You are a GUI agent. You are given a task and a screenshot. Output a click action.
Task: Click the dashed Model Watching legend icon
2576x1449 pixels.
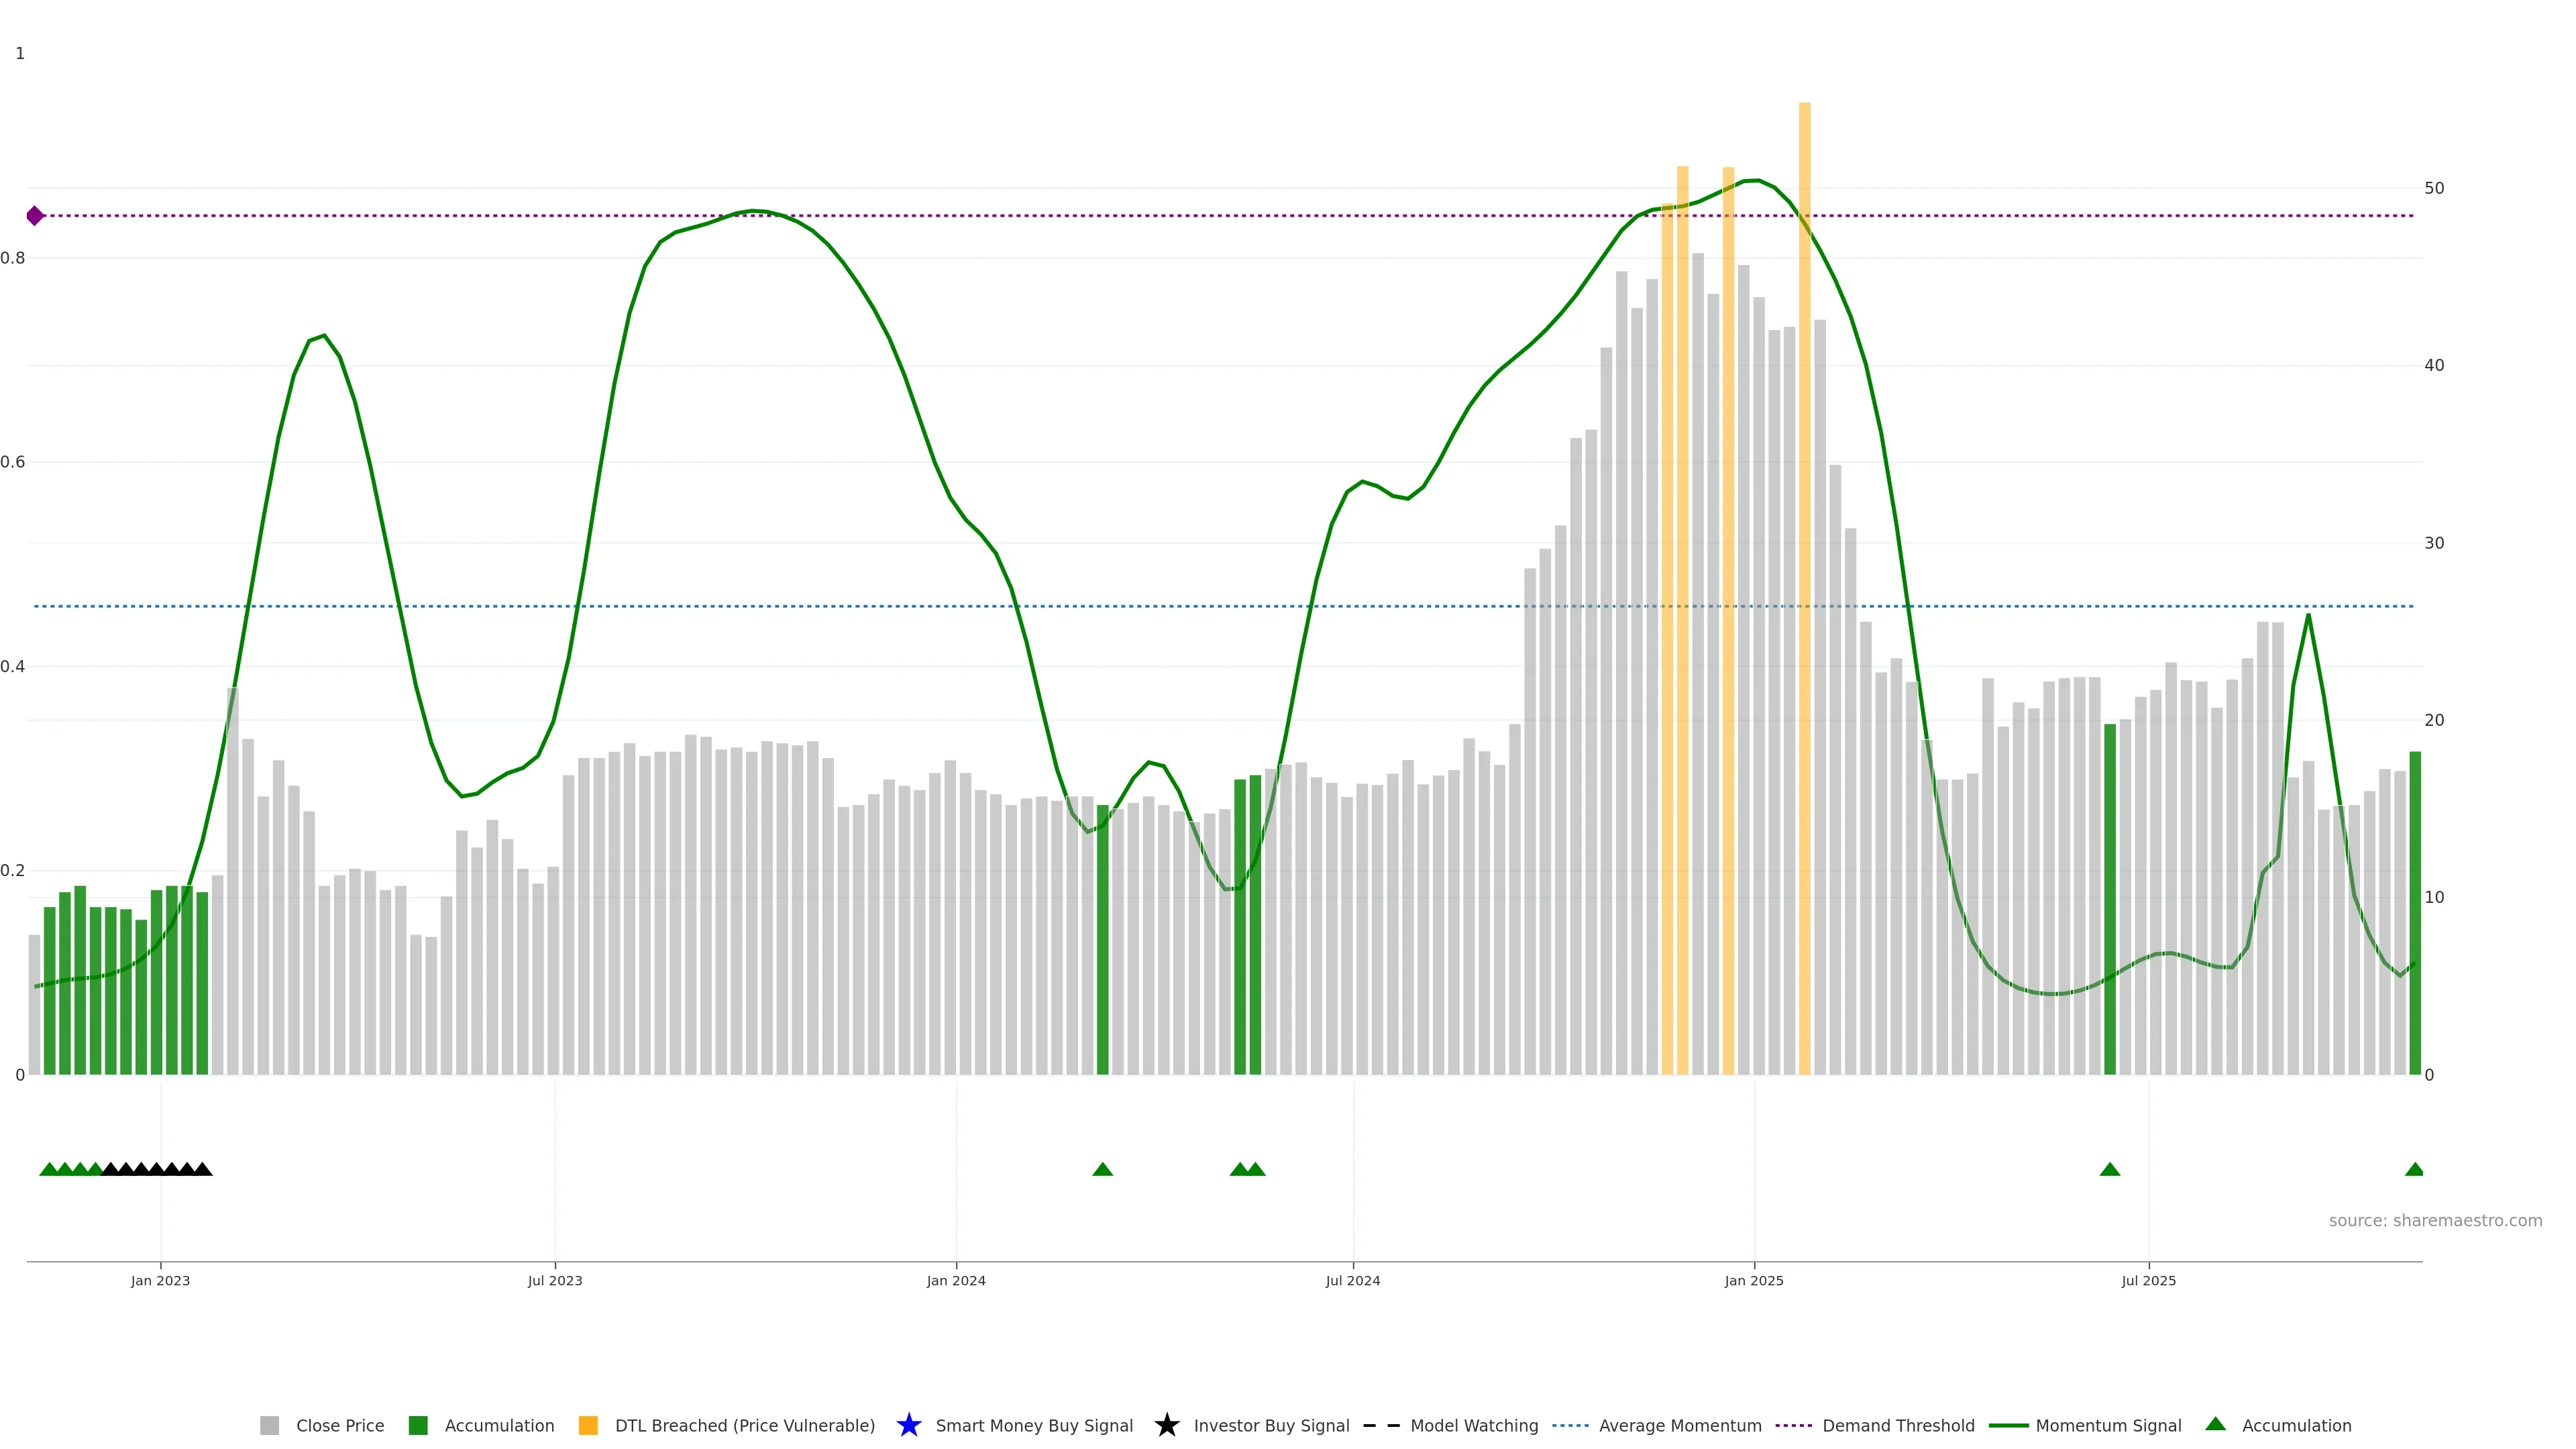coord(1381,1425)
